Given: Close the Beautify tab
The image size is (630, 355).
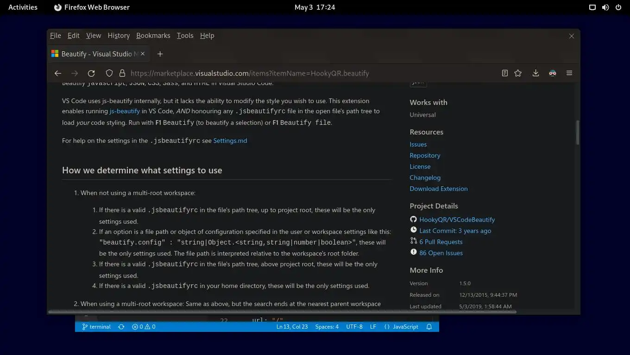Looking at the screenshot, I should 143,54.
